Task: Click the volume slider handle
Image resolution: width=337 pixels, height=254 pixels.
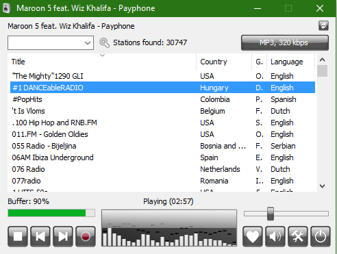Action: coord(271,214)
